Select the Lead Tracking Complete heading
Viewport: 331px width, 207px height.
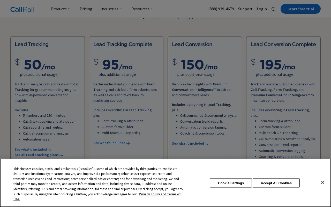(x=123, y=44)
